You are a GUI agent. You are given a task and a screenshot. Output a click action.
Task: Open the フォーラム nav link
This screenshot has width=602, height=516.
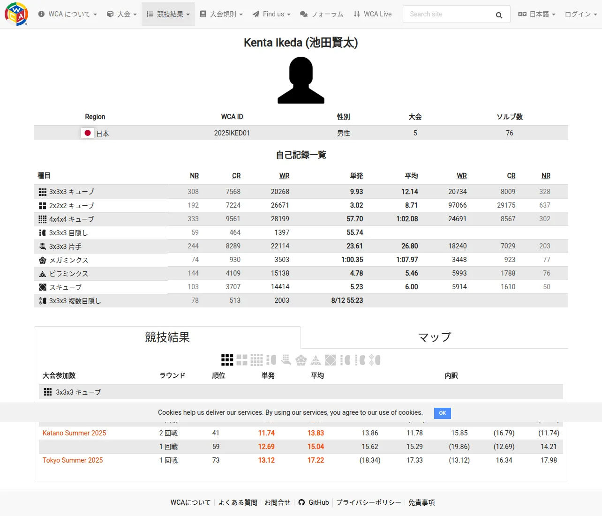(x=322, y=14)
